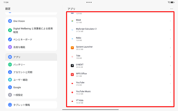This screenshot has height=111, width=178.
Task: Select WPS Office name text
Action: [x=81, y=73]
